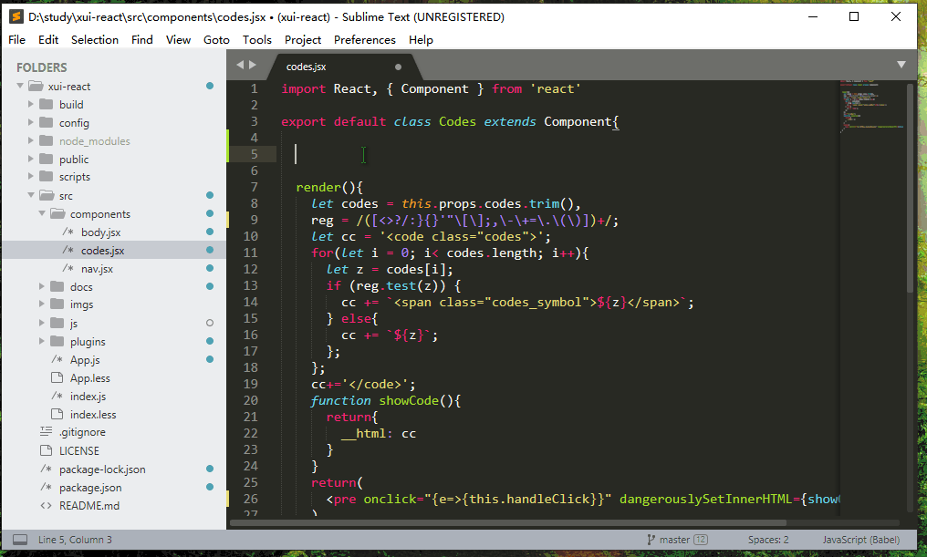Click the plugins folder icon
This screenshot has width=927, height=557.
[57, 342]
